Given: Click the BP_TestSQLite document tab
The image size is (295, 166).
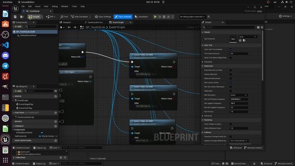Looking at the screenshot, I should (33, 11).
